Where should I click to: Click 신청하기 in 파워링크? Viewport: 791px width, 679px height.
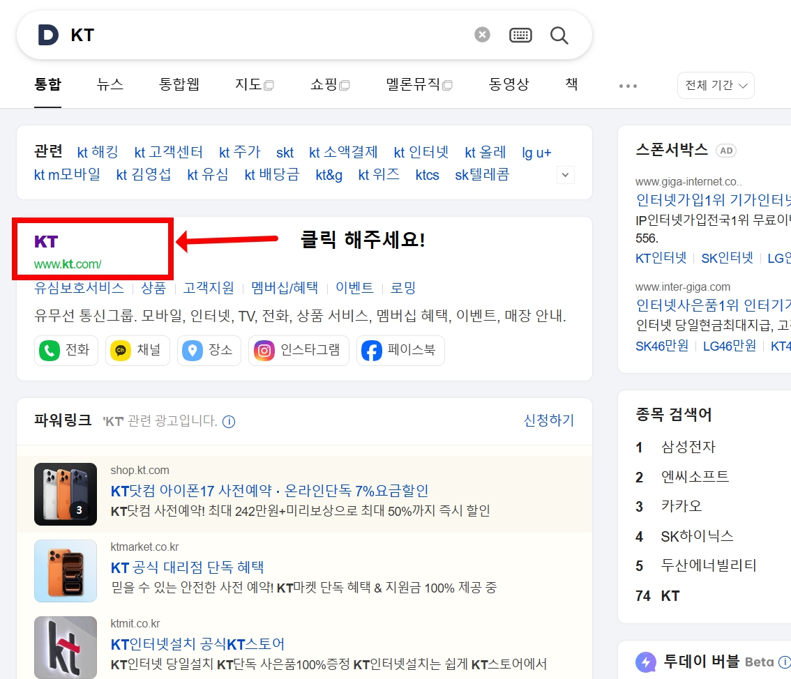point(549,420)
